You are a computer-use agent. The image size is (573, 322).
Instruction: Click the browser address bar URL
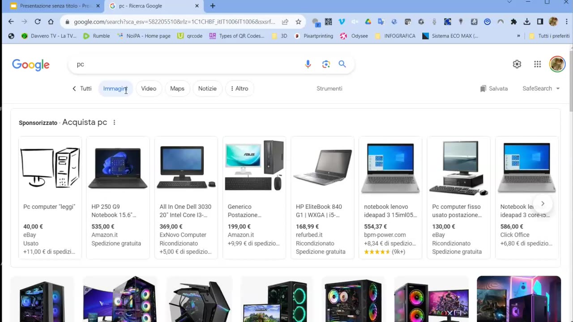(174, 21)
